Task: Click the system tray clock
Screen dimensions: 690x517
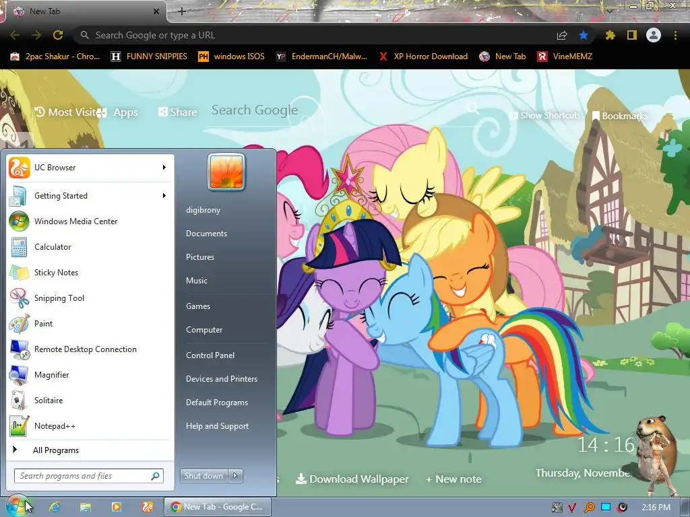Action: click(656, 508)
